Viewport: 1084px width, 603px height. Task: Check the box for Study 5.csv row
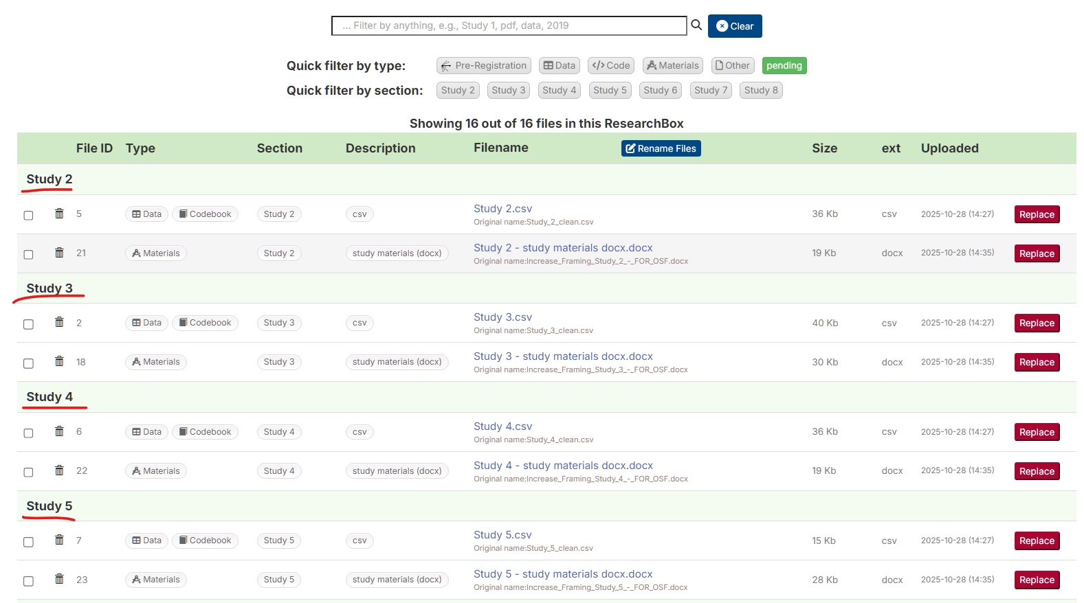point(28,542)
